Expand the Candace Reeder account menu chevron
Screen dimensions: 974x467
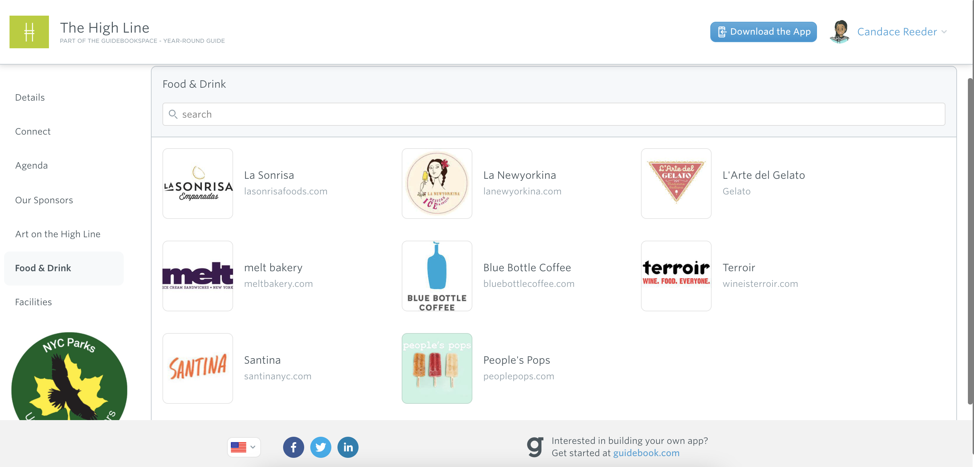[944, 32]
